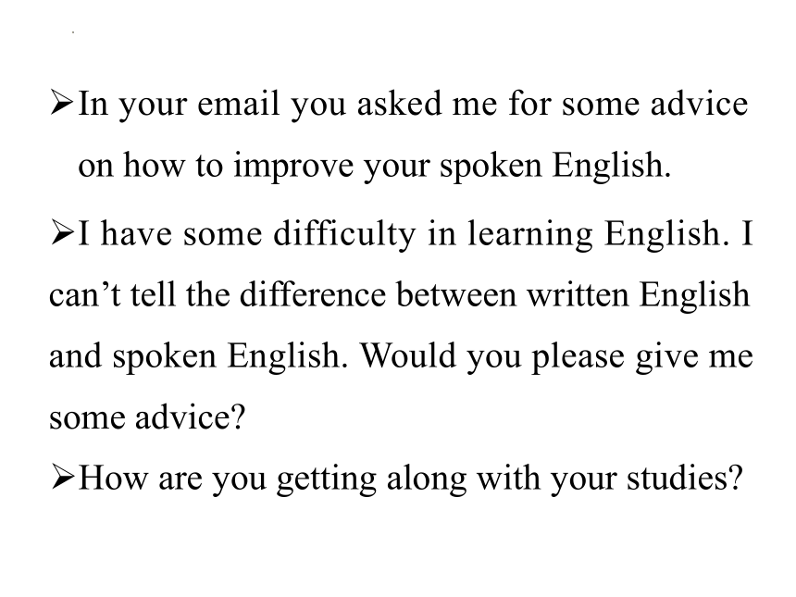Click "some advice?" text line
The height and width of the screenshot is (597, 796).
click(147, 417)
